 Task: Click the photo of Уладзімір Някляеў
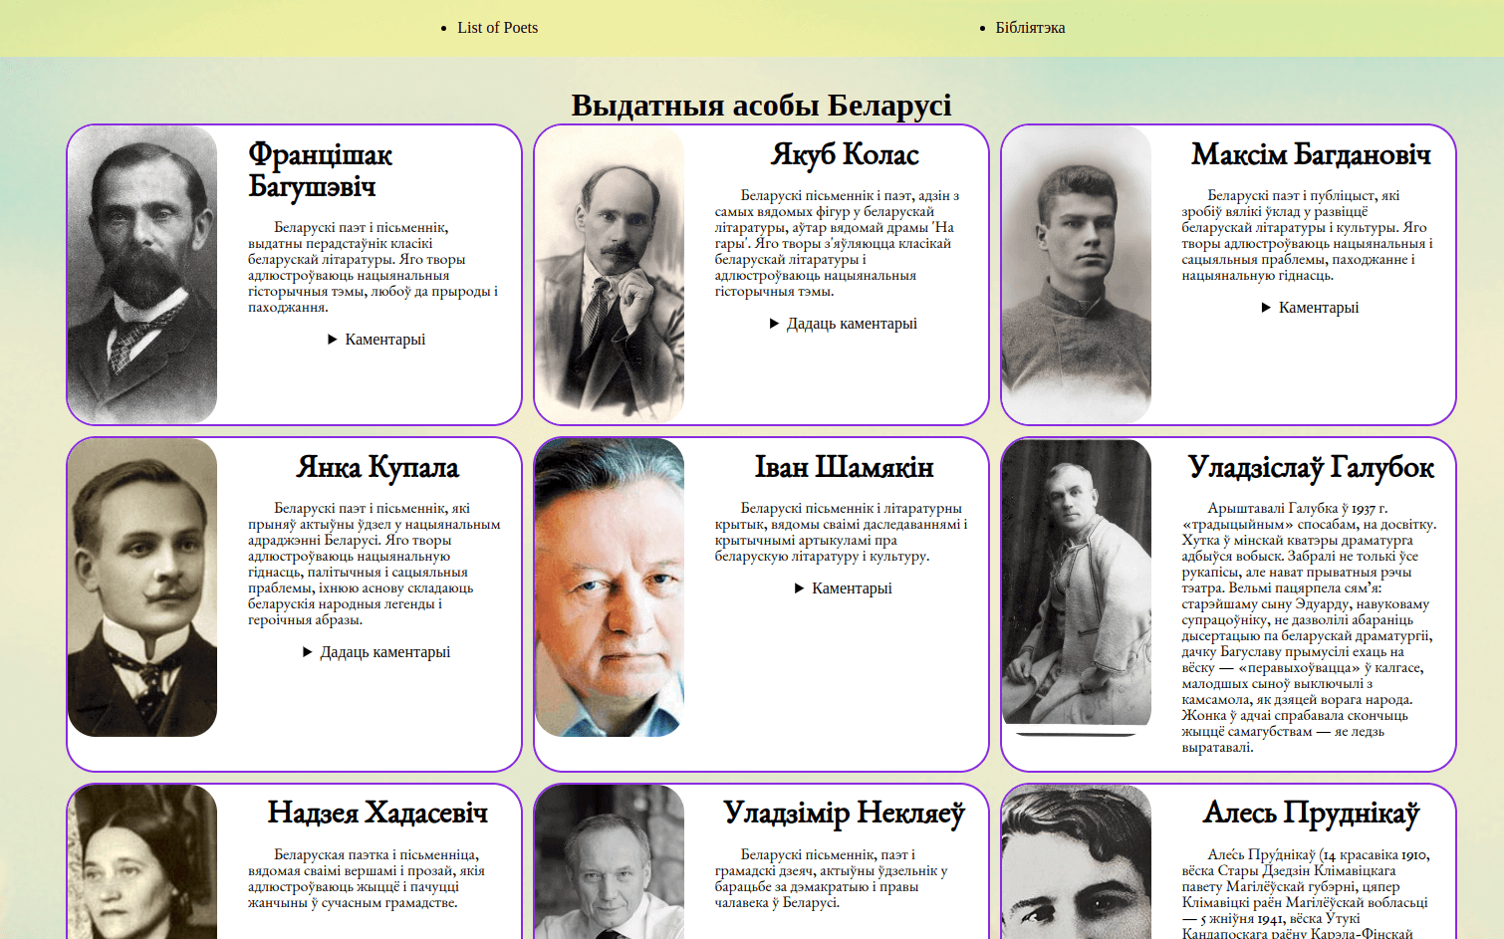(x=610, y=862)
